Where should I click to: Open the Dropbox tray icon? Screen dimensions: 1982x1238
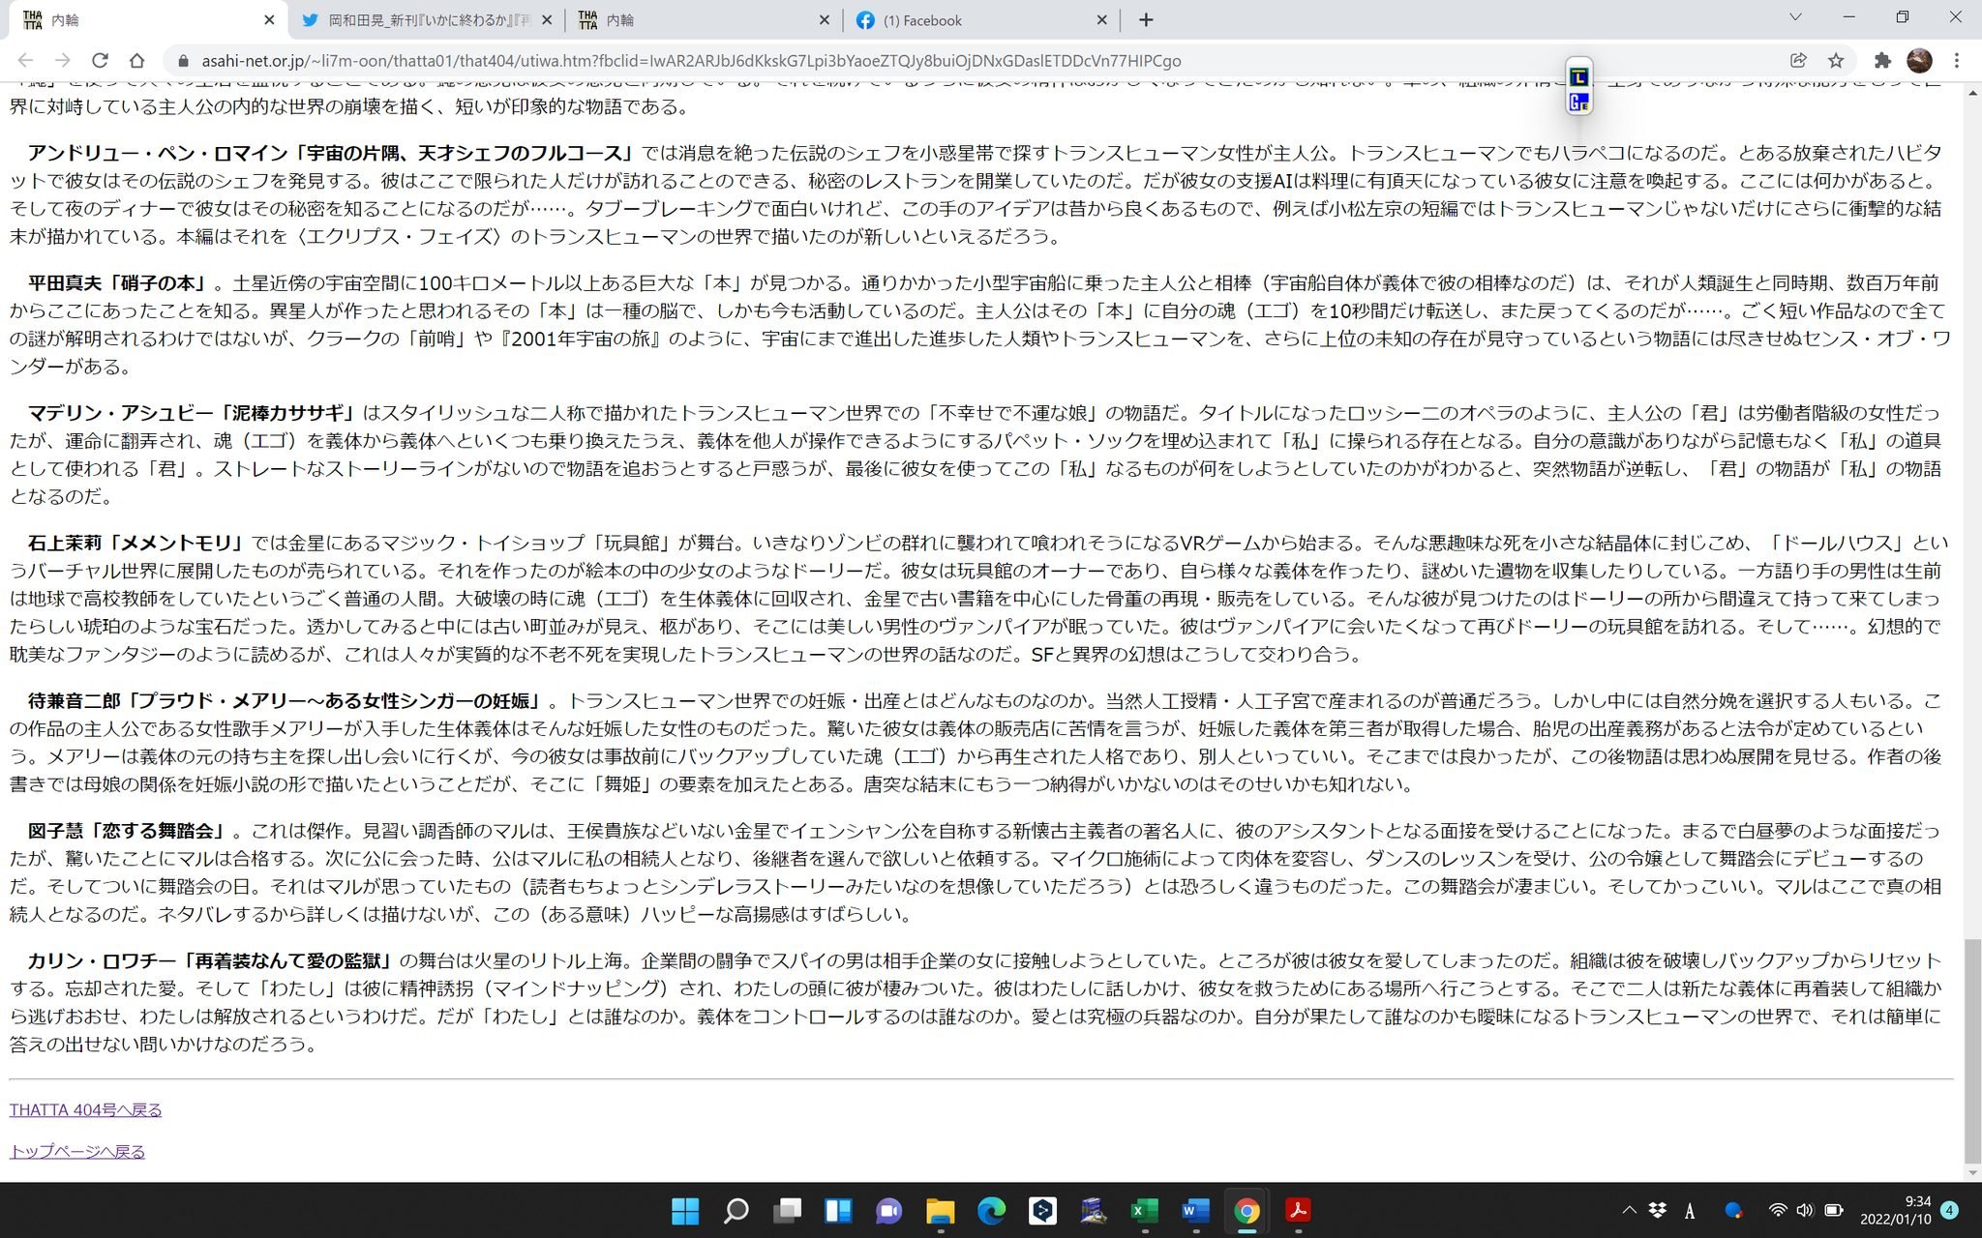click(1658, 1211)
